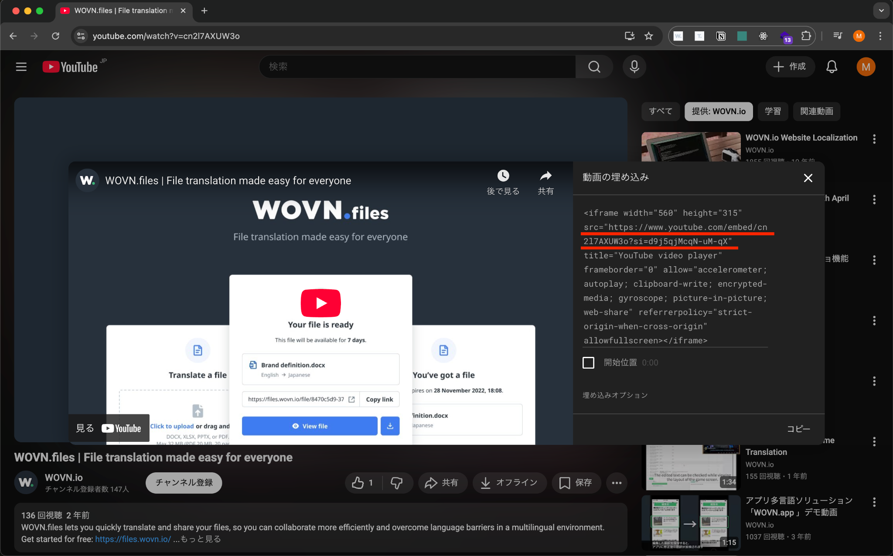Expand the description with もっと見る
893x556 pixels.
(201, 539)
